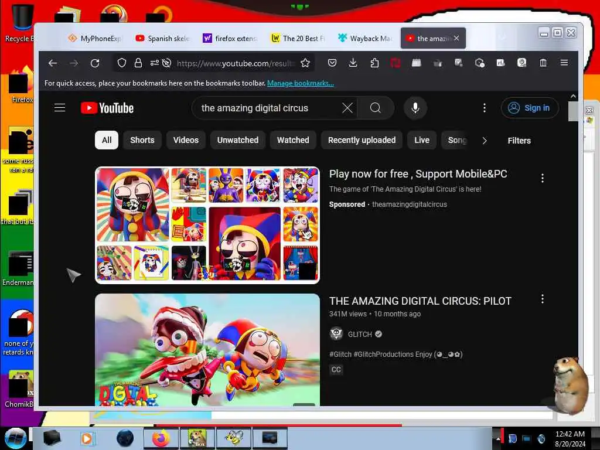Select the Watched filter chip
600x450 pixels.
[293, 140]
